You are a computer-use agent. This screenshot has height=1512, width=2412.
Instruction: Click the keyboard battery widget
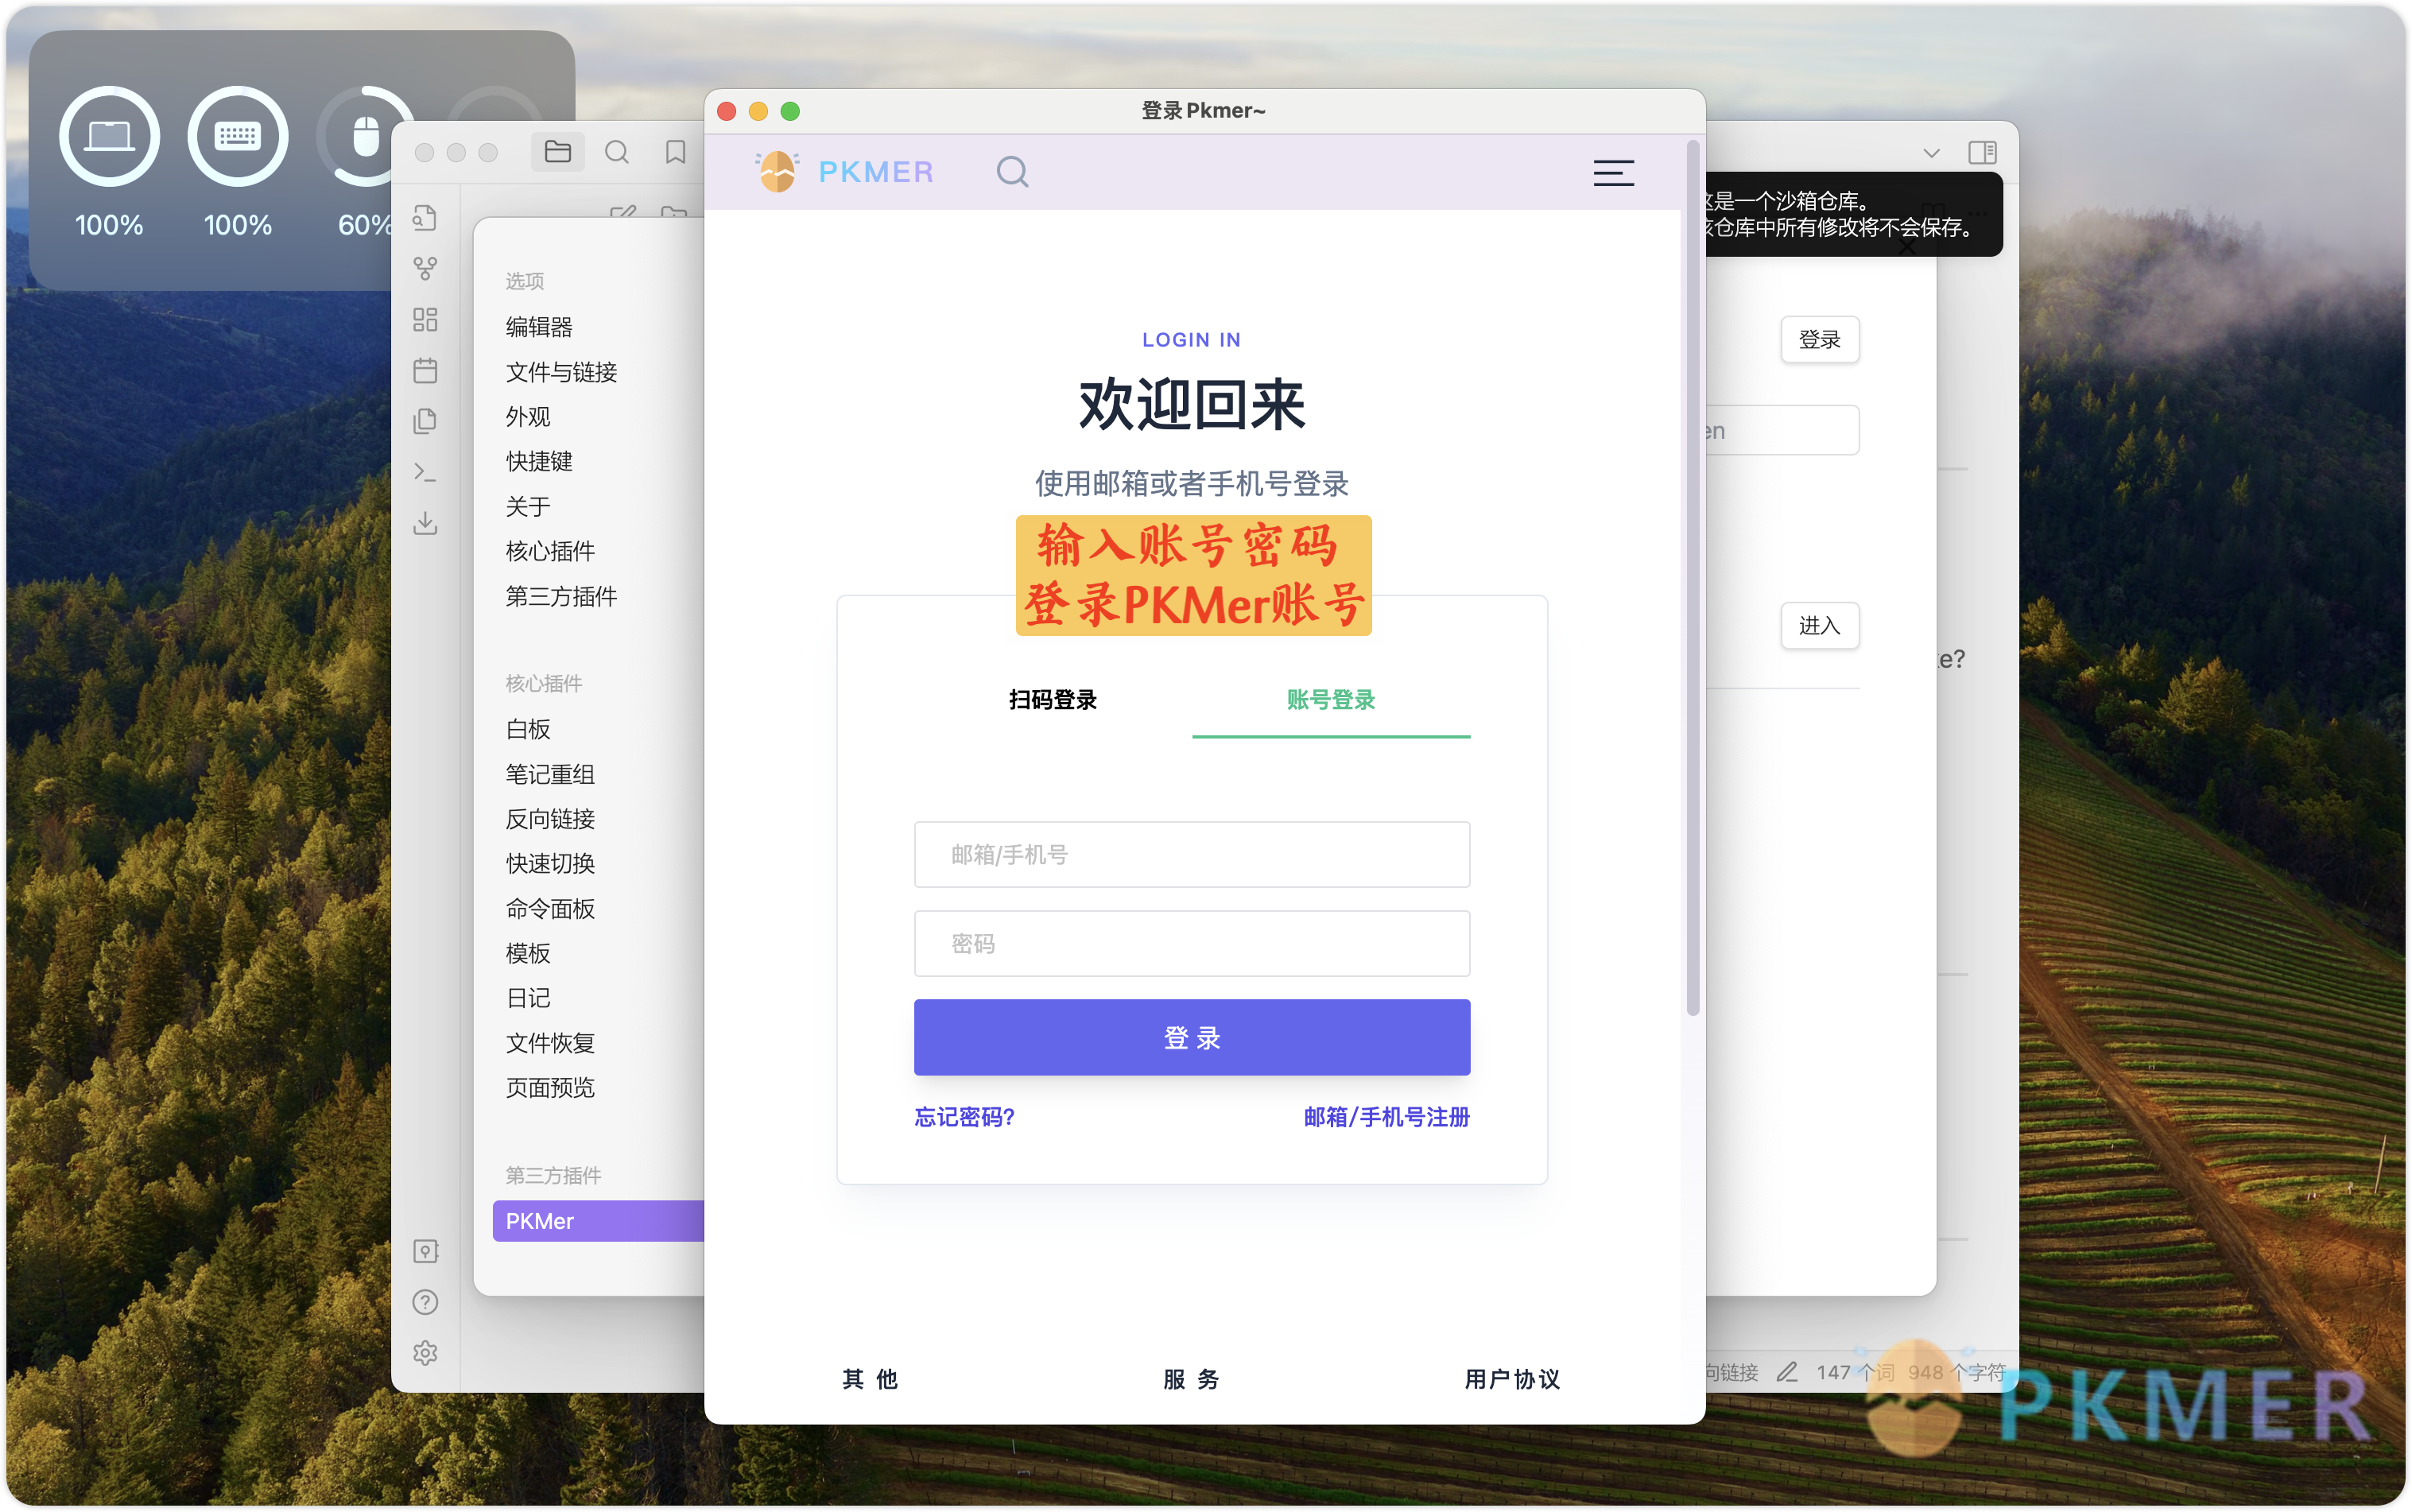237,136
